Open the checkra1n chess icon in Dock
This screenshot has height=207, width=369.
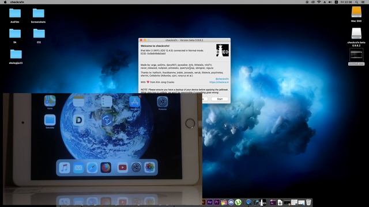point(263,202)
